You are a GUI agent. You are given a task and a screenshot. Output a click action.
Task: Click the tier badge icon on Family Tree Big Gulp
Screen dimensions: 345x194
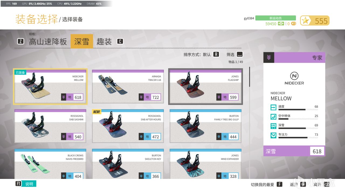tap(219, 137)
